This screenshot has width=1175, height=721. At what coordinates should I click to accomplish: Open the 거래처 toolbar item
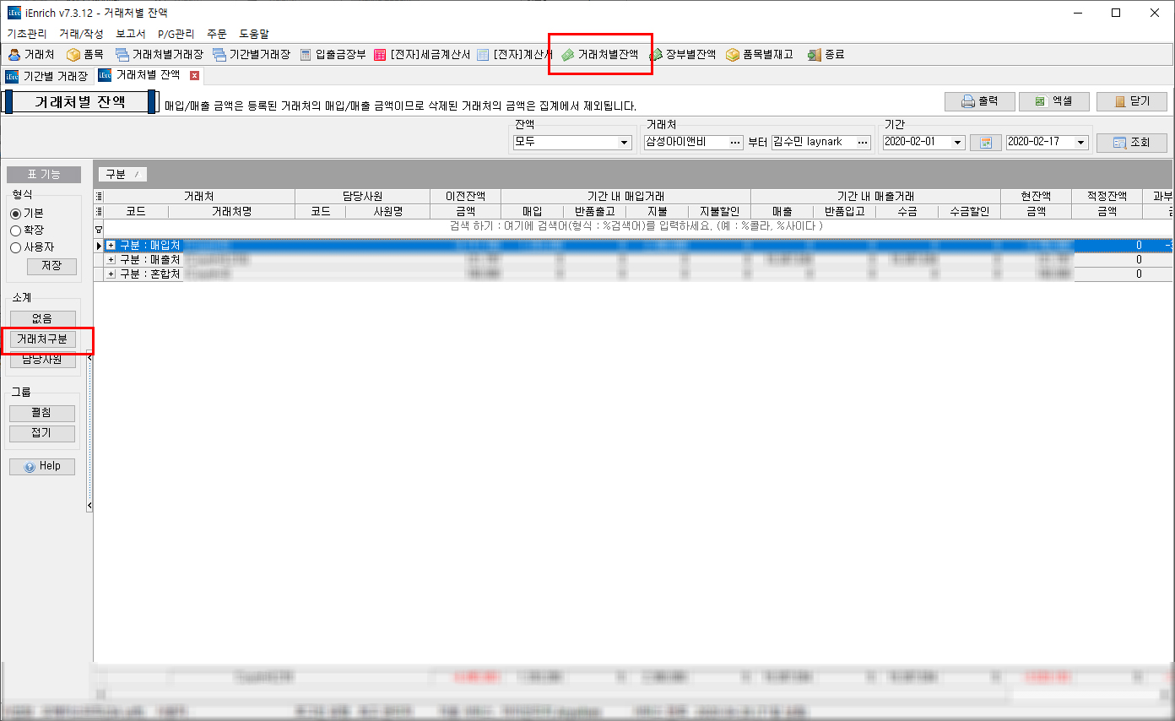(31, 54)
